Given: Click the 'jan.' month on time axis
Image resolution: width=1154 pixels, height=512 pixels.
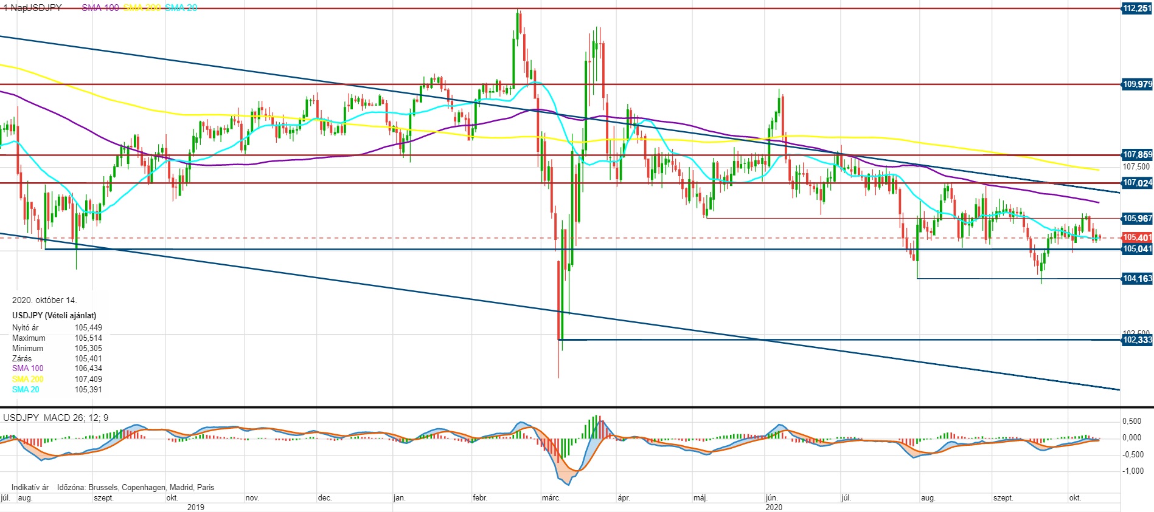Looking at the screenshot, I should pyautogui.click(x=399, y=498).
